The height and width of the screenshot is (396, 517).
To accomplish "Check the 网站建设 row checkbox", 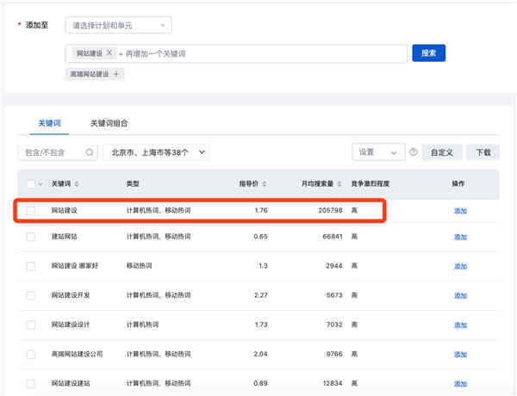I will pyautogui.click(x=31, y=211).
